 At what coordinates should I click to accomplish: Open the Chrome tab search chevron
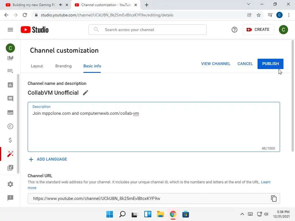tap(249, 4)
